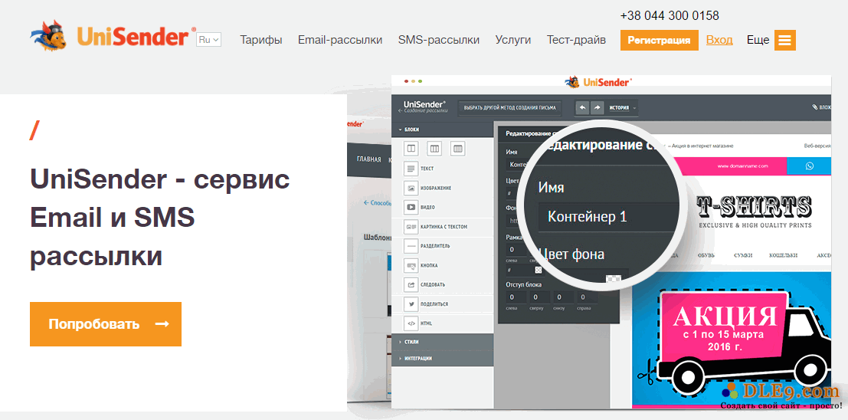Click the Отступ блока справа field
Screen dimensions: 848x420
(586, 297)
